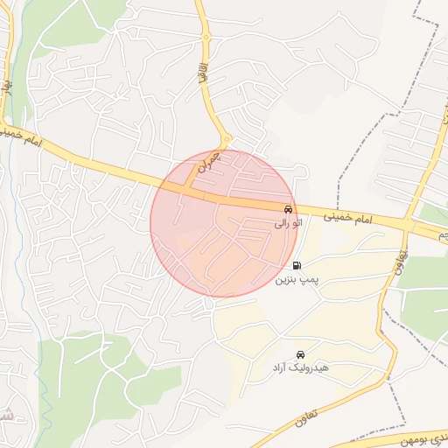Open the پمپ بنزین place label
The image size is (448, 448).
coord(297,280)
